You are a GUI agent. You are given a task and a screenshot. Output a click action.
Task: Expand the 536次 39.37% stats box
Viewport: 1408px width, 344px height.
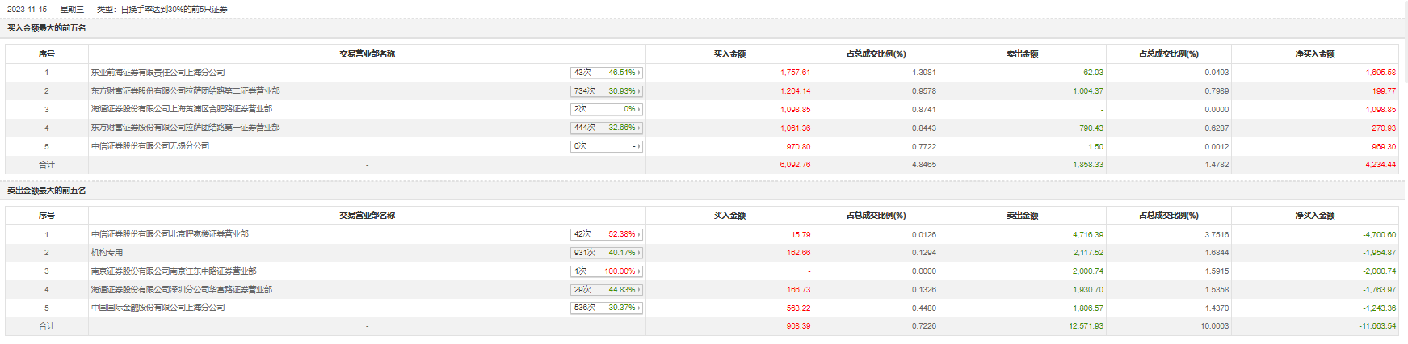click(x=606, y=308)
